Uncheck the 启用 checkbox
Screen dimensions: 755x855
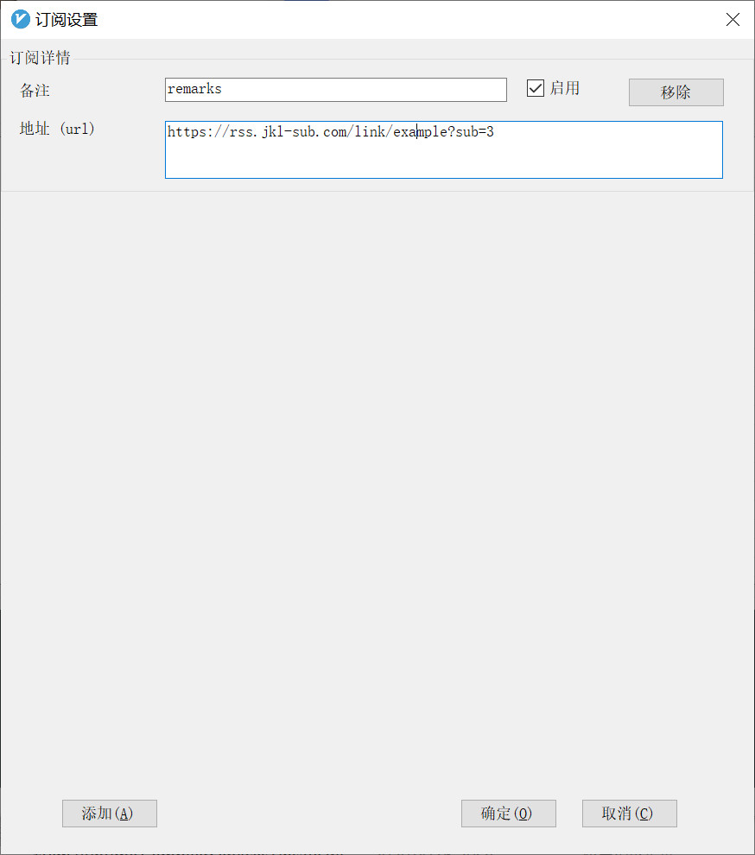(x=536, y=88)
